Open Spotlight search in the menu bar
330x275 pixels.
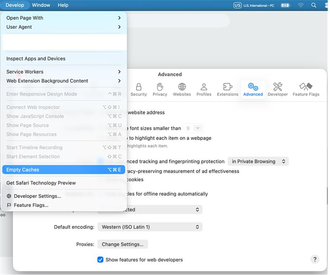[x=313, y=5]
